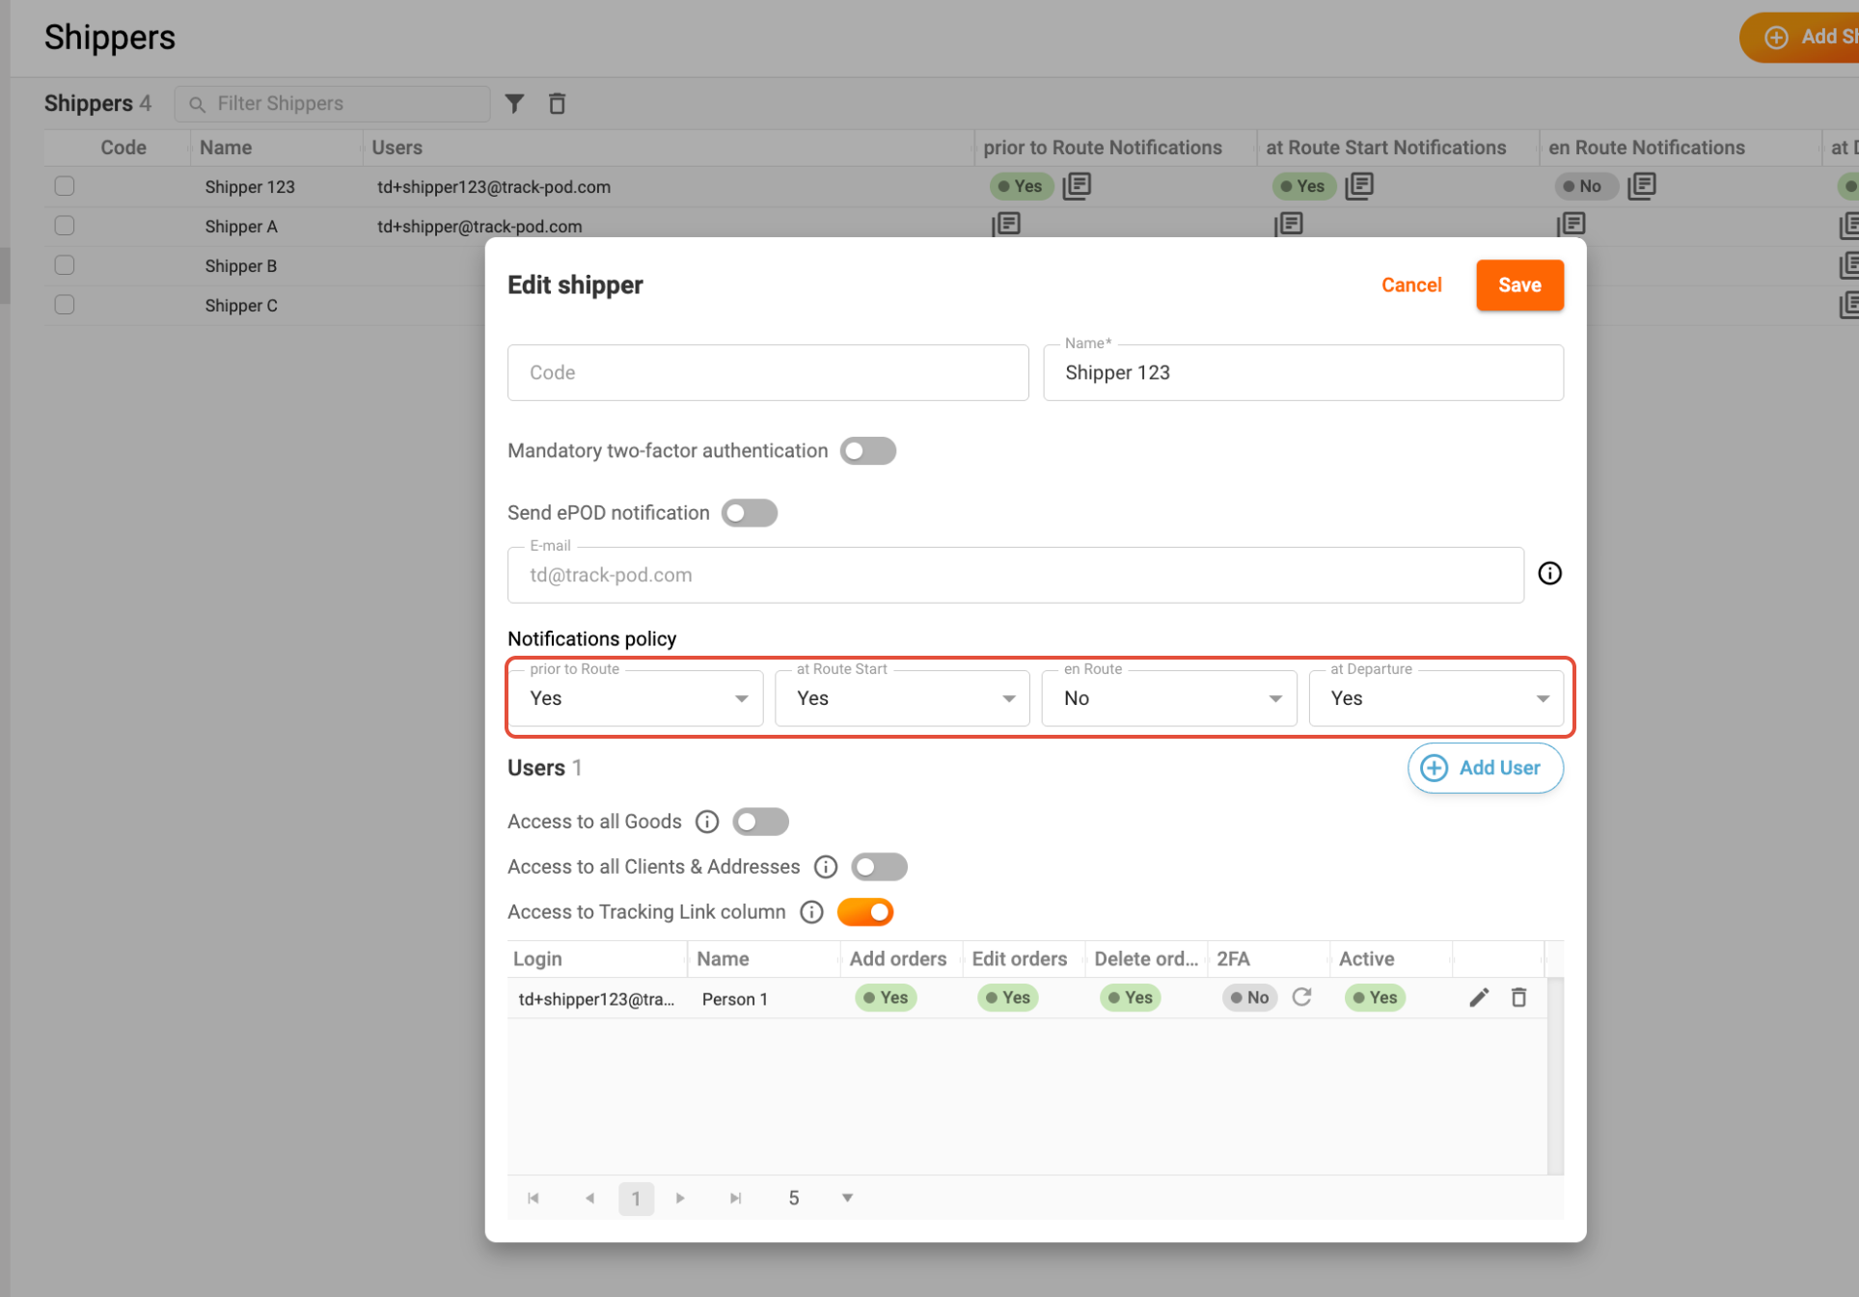Open the at Departure dropdown
Viewport: 1859px width, 1297px height.
pos(1435,698)
